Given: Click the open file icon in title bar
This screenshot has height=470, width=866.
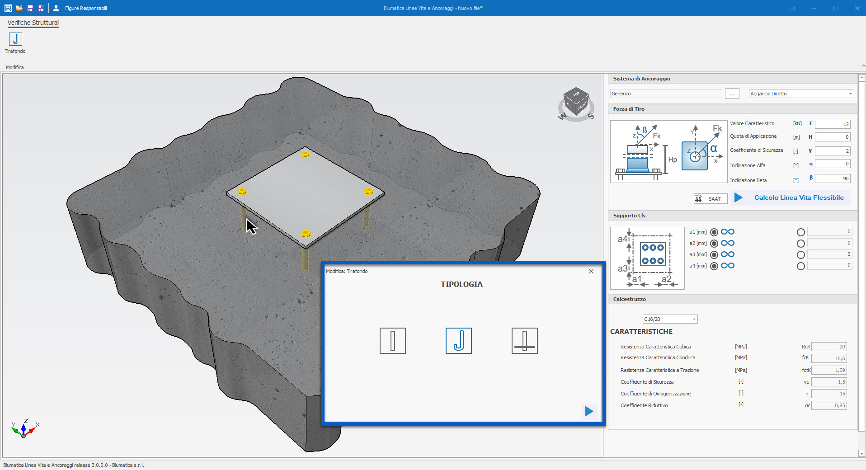Looking at the screenshot, I should 19,8.
